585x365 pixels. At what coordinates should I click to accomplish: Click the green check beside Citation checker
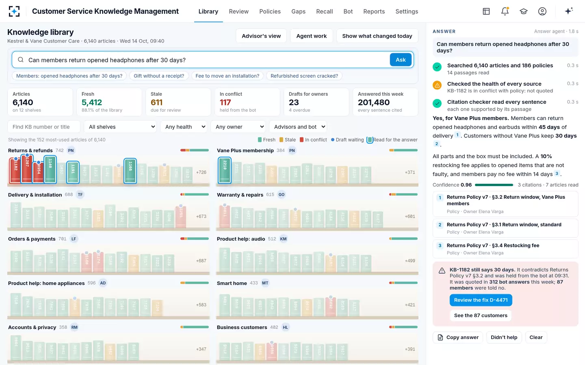pyautogui.click(x=437, y=103)
